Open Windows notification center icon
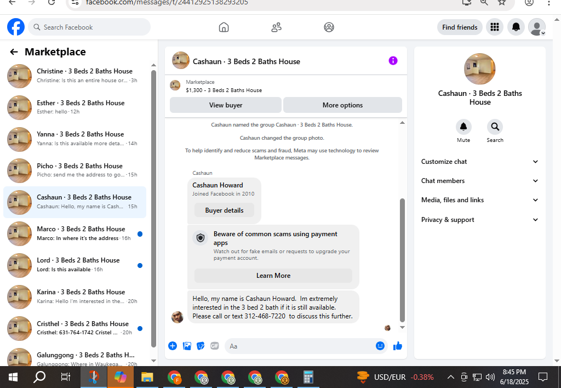561x388 pixels. (543, 377)
